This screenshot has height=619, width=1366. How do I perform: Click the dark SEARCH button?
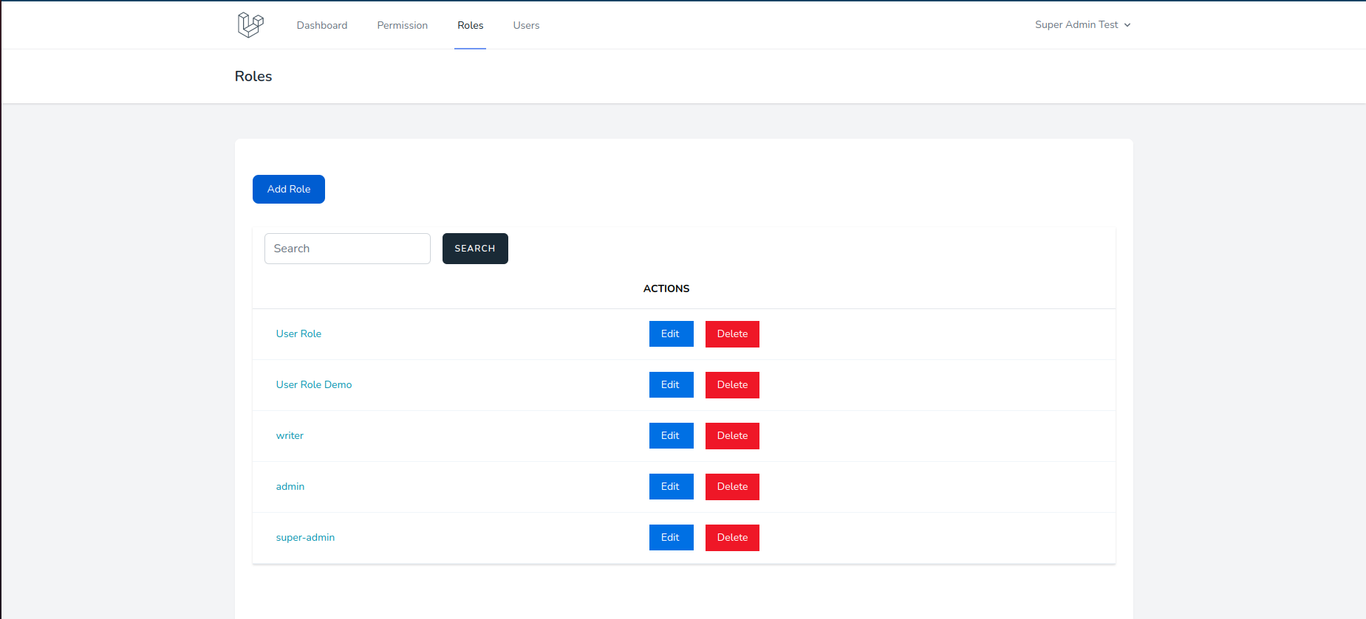475,249
